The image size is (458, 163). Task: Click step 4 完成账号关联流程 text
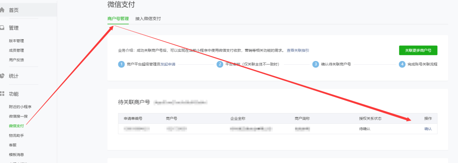[x=422, y=64]
